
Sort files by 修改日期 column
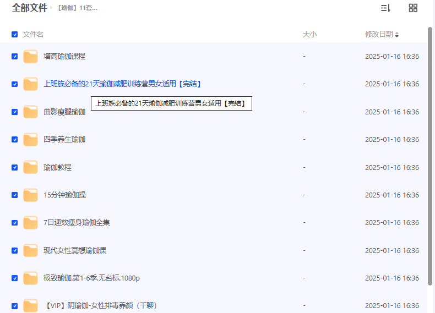382,34
